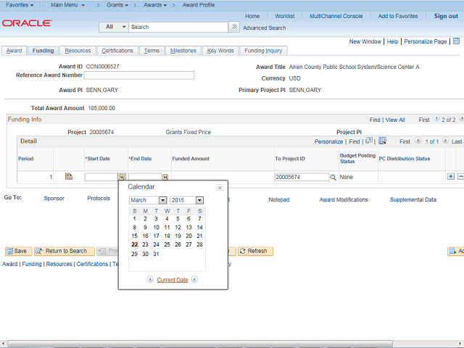Viewport: 464px width, 348px height.
Task: Switch to the Terms tab
Action: [152, 51]
